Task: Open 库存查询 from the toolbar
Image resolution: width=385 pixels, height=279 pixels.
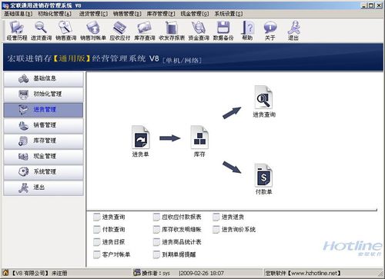Action: [145, 31]
